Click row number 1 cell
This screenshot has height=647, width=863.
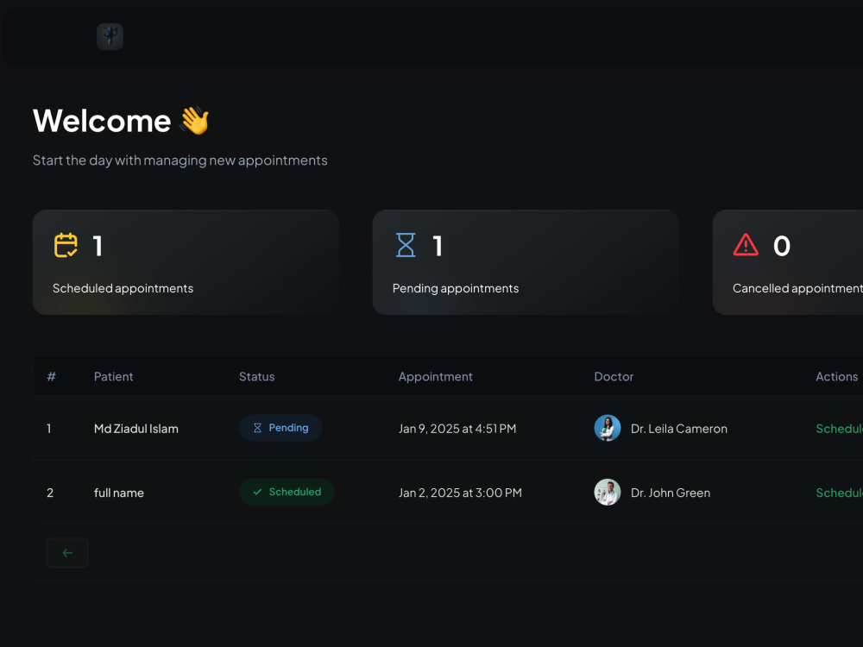[x=49, y=429]
